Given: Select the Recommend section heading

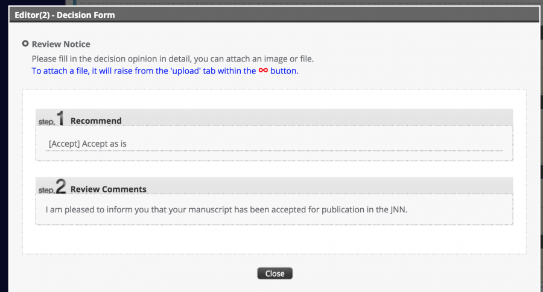Looking at the screenshot, I should 96,121.
